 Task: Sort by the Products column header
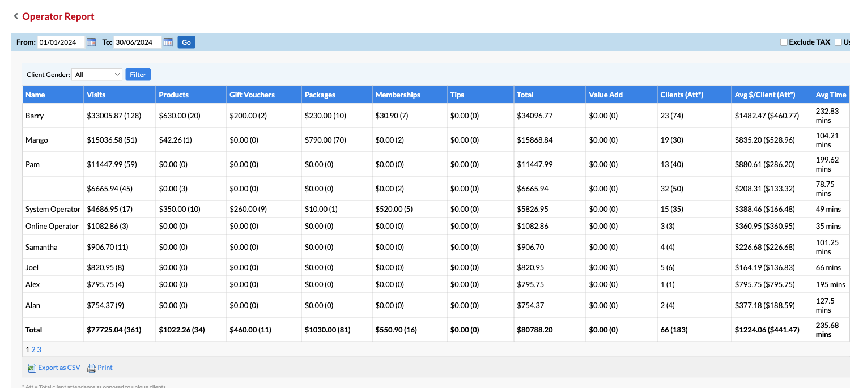[x=173, y=95]
